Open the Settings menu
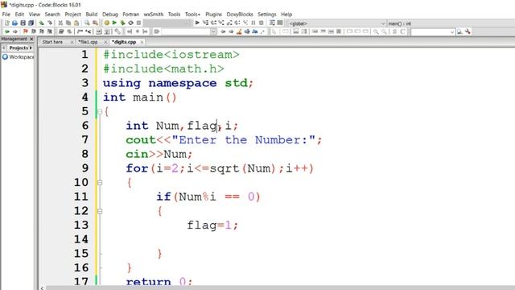 pos(266,14)
